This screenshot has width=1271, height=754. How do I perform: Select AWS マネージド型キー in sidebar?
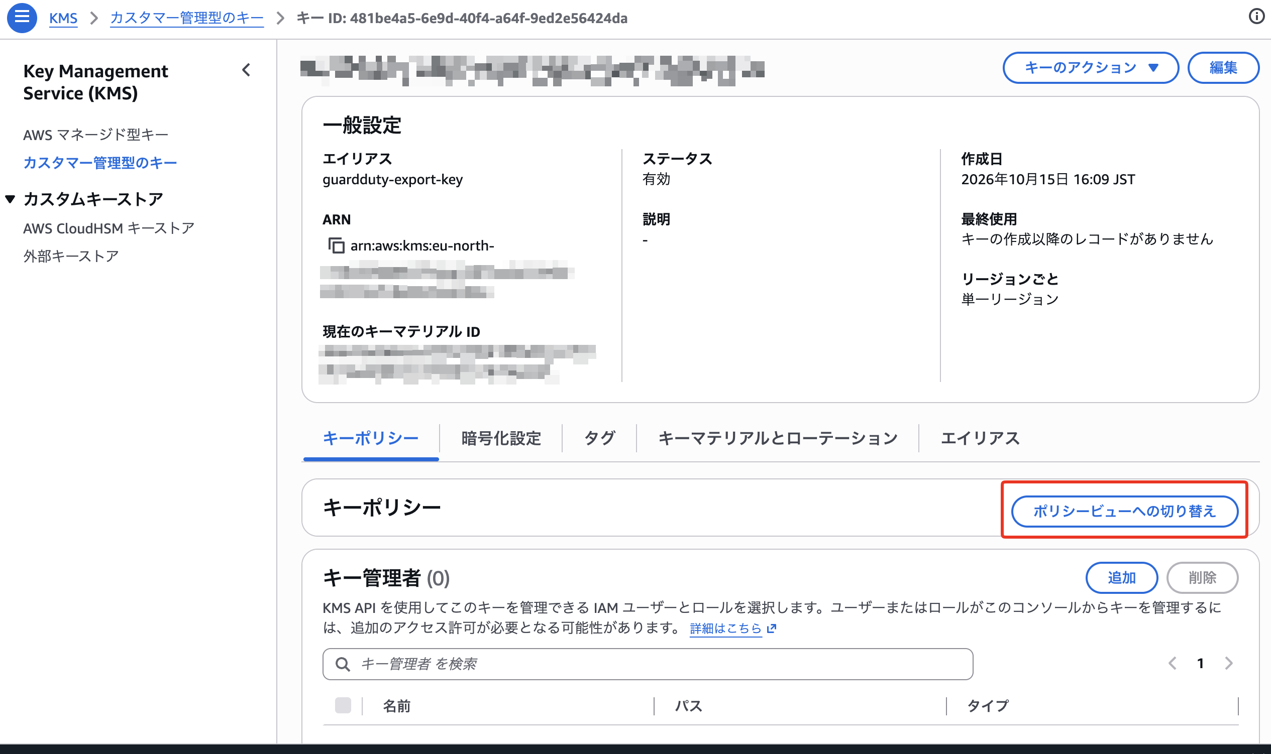click(95, 135)
